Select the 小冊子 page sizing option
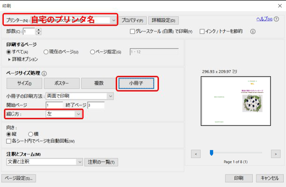 136,83
